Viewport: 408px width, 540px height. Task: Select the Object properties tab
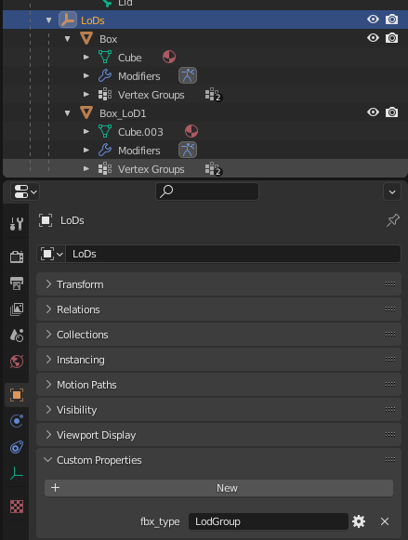(x=16, y=395)
